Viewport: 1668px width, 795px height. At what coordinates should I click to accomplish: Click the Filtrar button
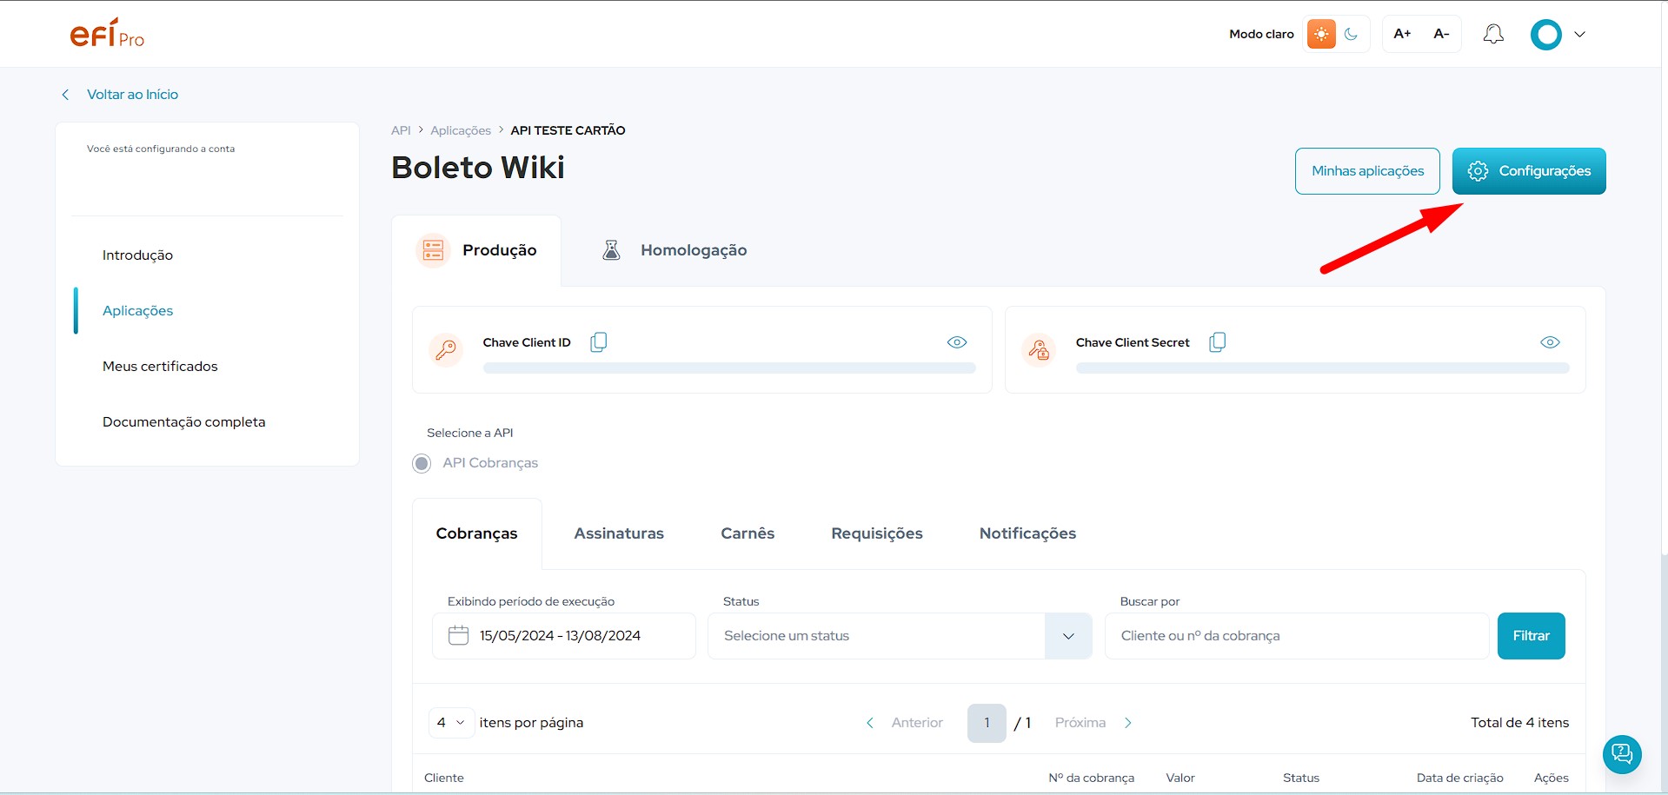[1531, 636]
